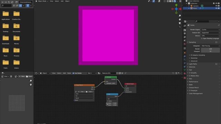This screenshot has width=221, height=124.
Task: Toggle Collection visibility eye in outliner
Action: coord(216,3)
